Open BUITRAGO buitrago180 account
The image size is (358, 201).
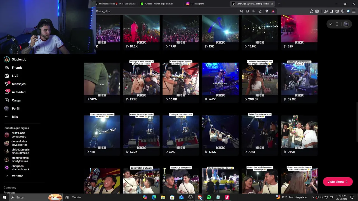pos(15,135)
